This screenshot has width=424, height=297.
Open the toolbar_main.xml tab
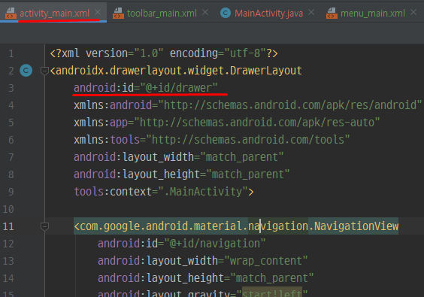(x=162, y=13)
